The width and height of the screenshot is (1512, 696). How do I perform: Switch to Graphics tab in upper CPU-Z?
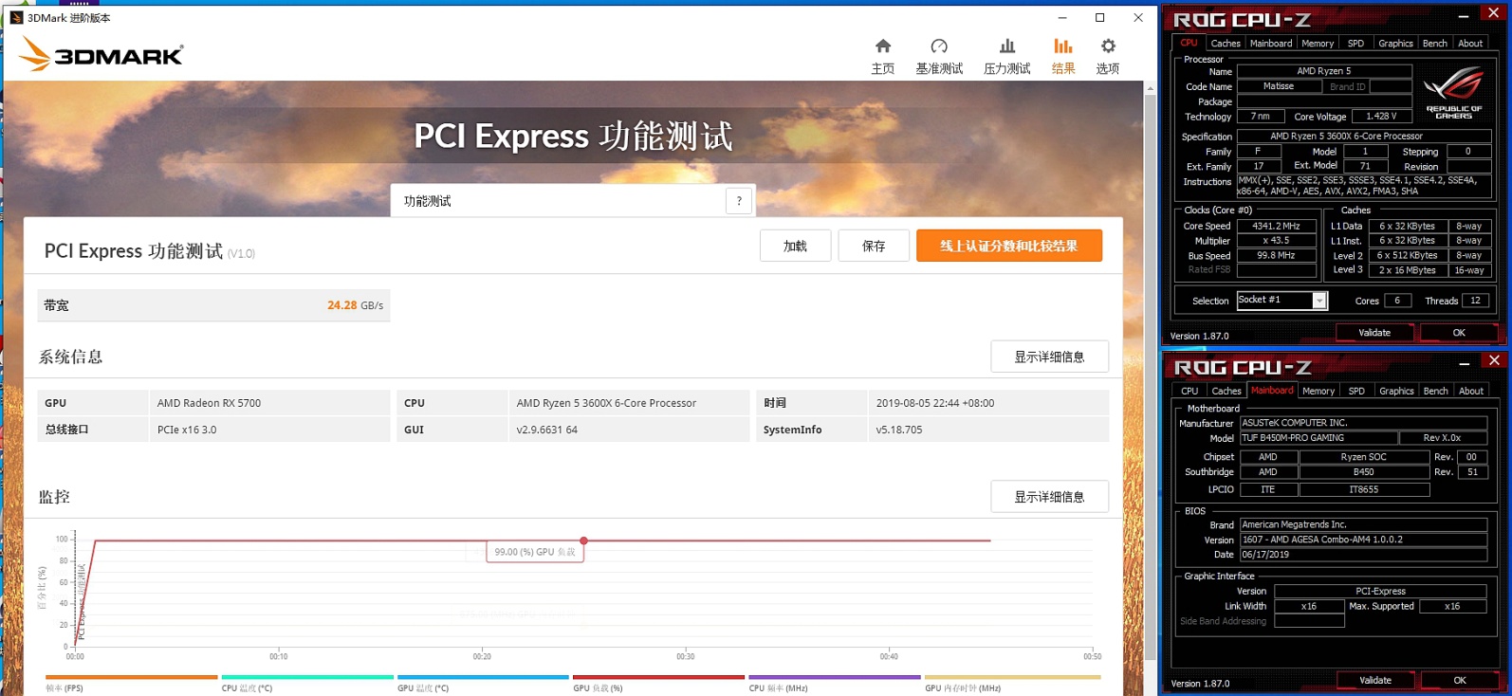tap(1395, 44)
